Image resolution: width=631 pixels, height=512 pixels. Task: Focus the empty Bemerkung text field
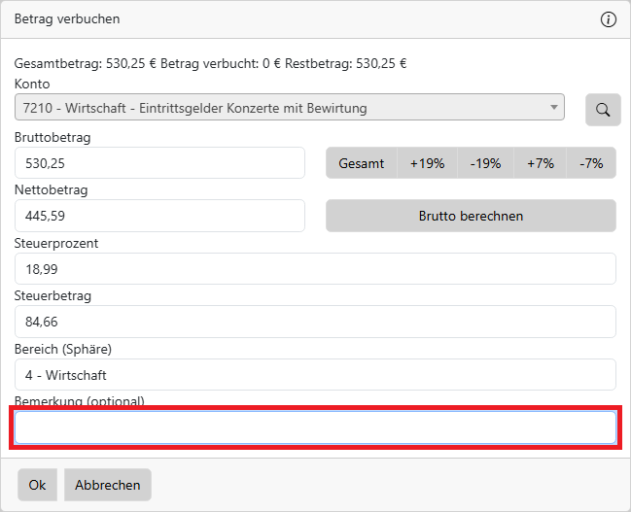tap(315, 427)
